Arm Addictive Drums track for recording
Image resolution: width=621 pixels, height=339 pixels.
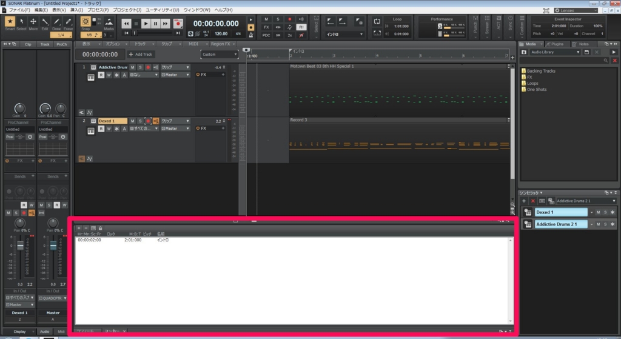click(148, 67)
